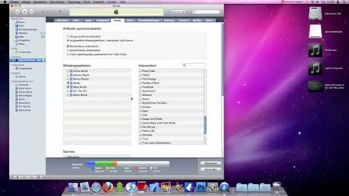Open Safari from the Dock
The image size is (349, 196).
click(x=96, y=187)
